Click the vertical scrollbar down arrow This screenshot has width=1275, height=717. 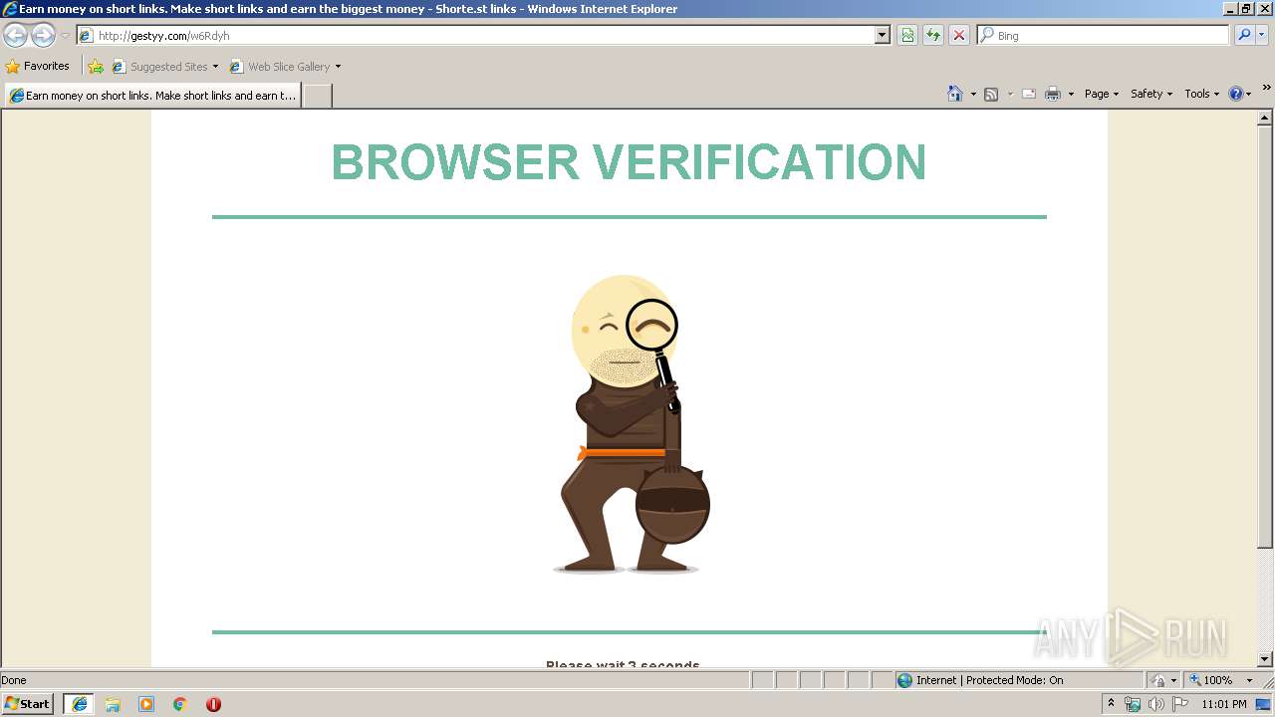pos(1265,659)
